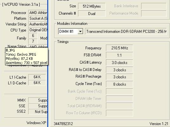Select the DIMM #1 combo box

[x=71, y=32]
